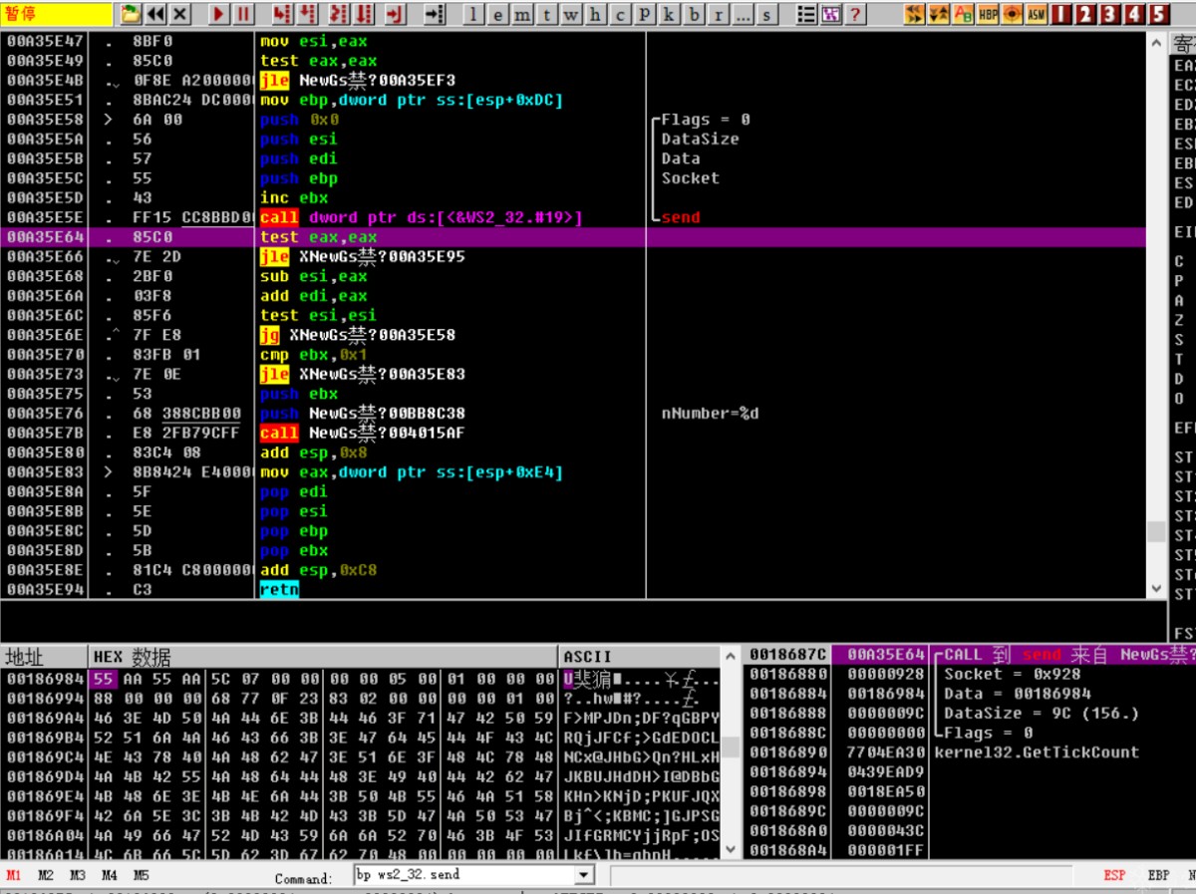Select stack entry 'DataSize = 9C (156.)'

tap(1044, 714)
